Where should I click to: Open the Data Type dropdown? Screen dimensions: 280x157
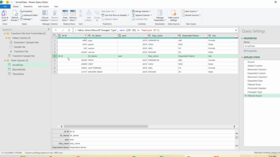(x=108, y=11)
